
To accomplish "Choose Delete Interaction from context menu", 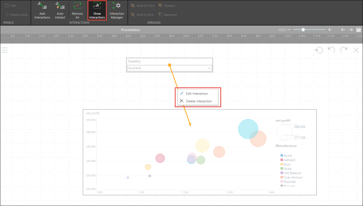I will coord(199,101).
